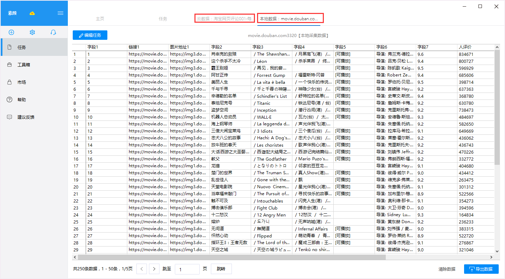Select the rating count cell 834671
The height and width of the screenshot is (279, 505).
[476, 54]
